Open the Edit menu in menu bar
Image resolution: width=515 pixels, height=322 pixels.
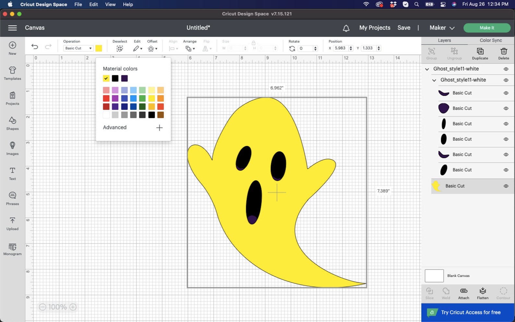(93, 5)
